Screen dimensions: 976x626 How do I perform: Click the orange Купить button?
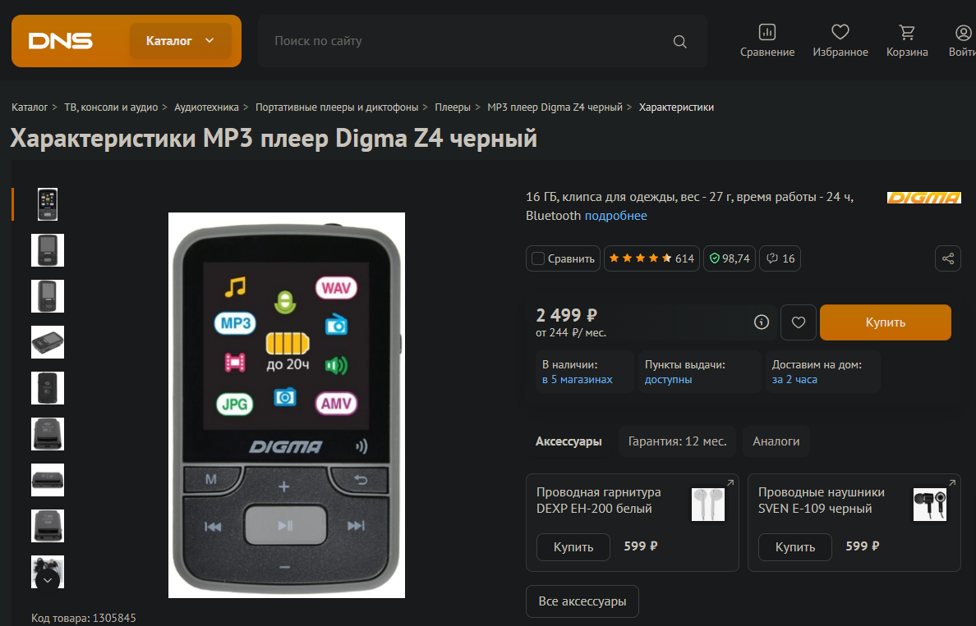coord(885,322)
